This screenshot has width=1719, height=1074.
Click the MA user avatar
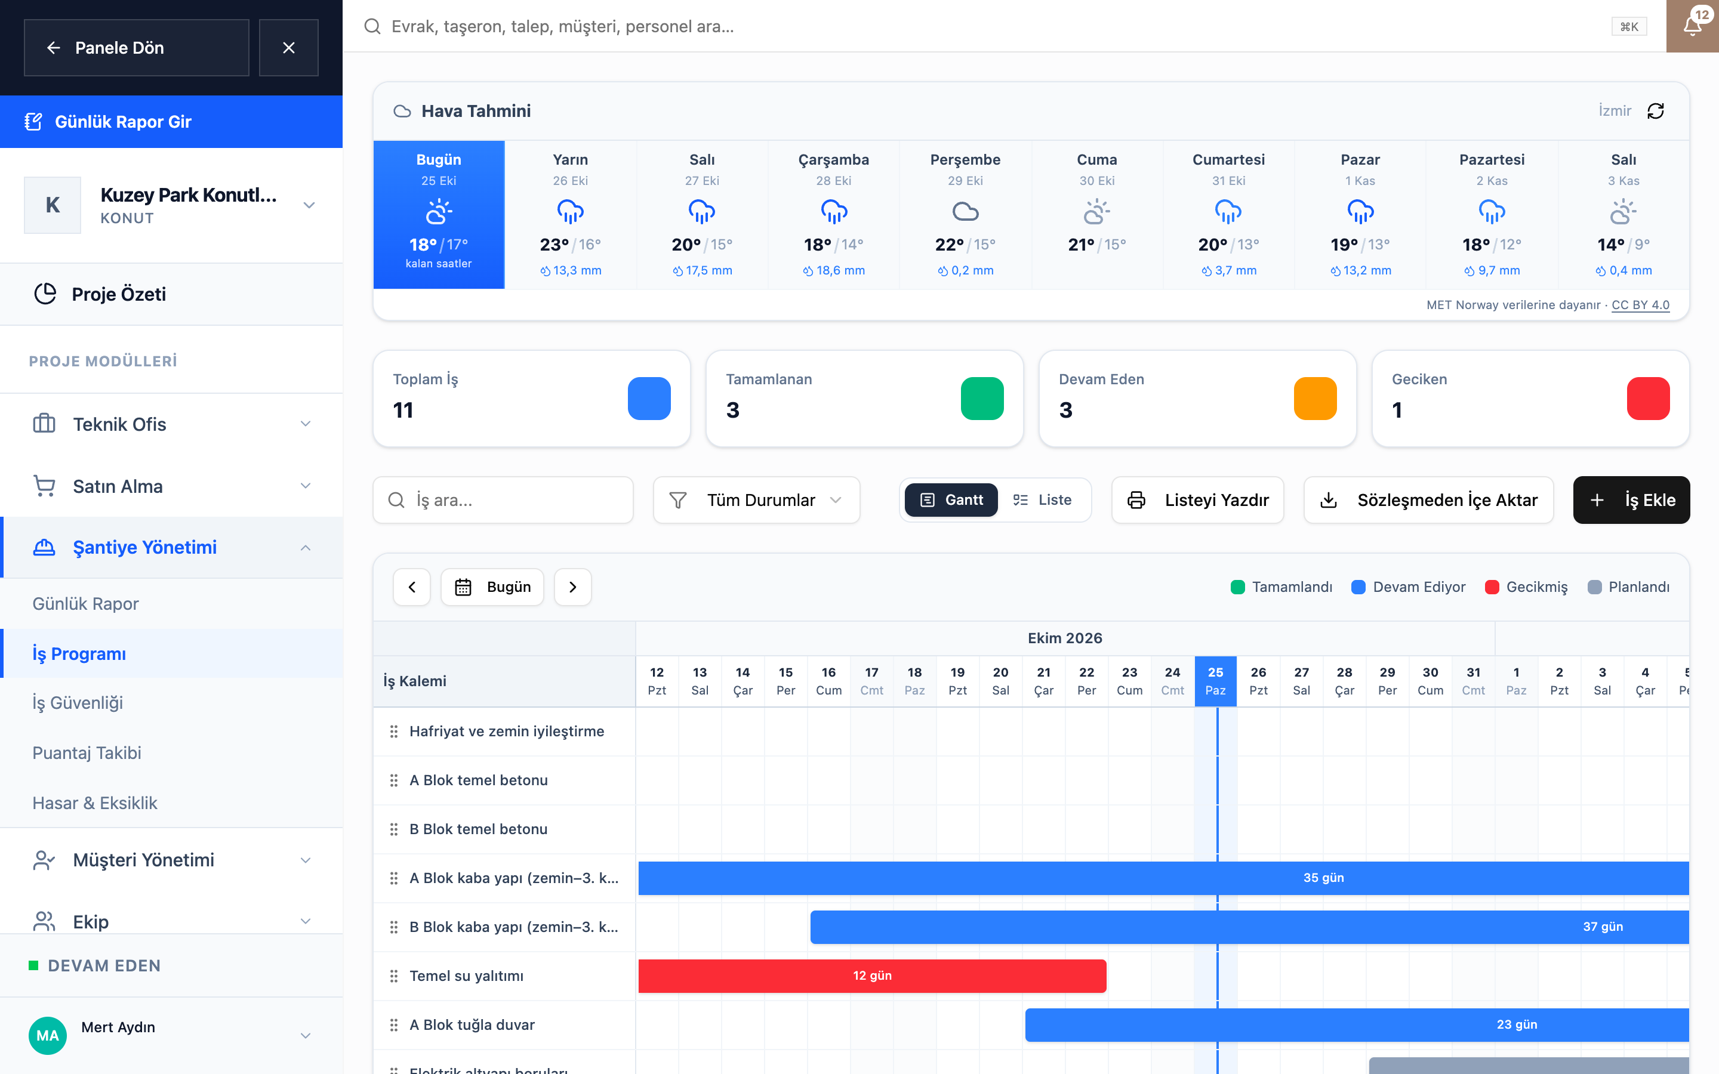48,1036
